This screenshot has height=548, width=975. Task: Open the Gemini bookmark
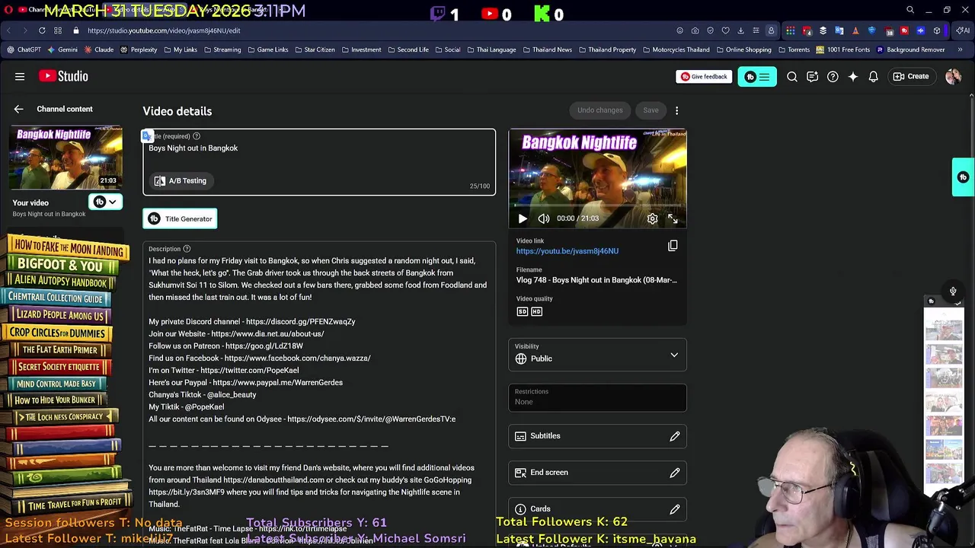pos(62,49)
